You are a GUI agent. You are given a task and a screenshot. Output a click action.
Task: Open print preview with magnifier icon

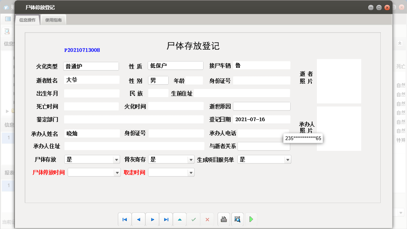[x=237, y=219]
